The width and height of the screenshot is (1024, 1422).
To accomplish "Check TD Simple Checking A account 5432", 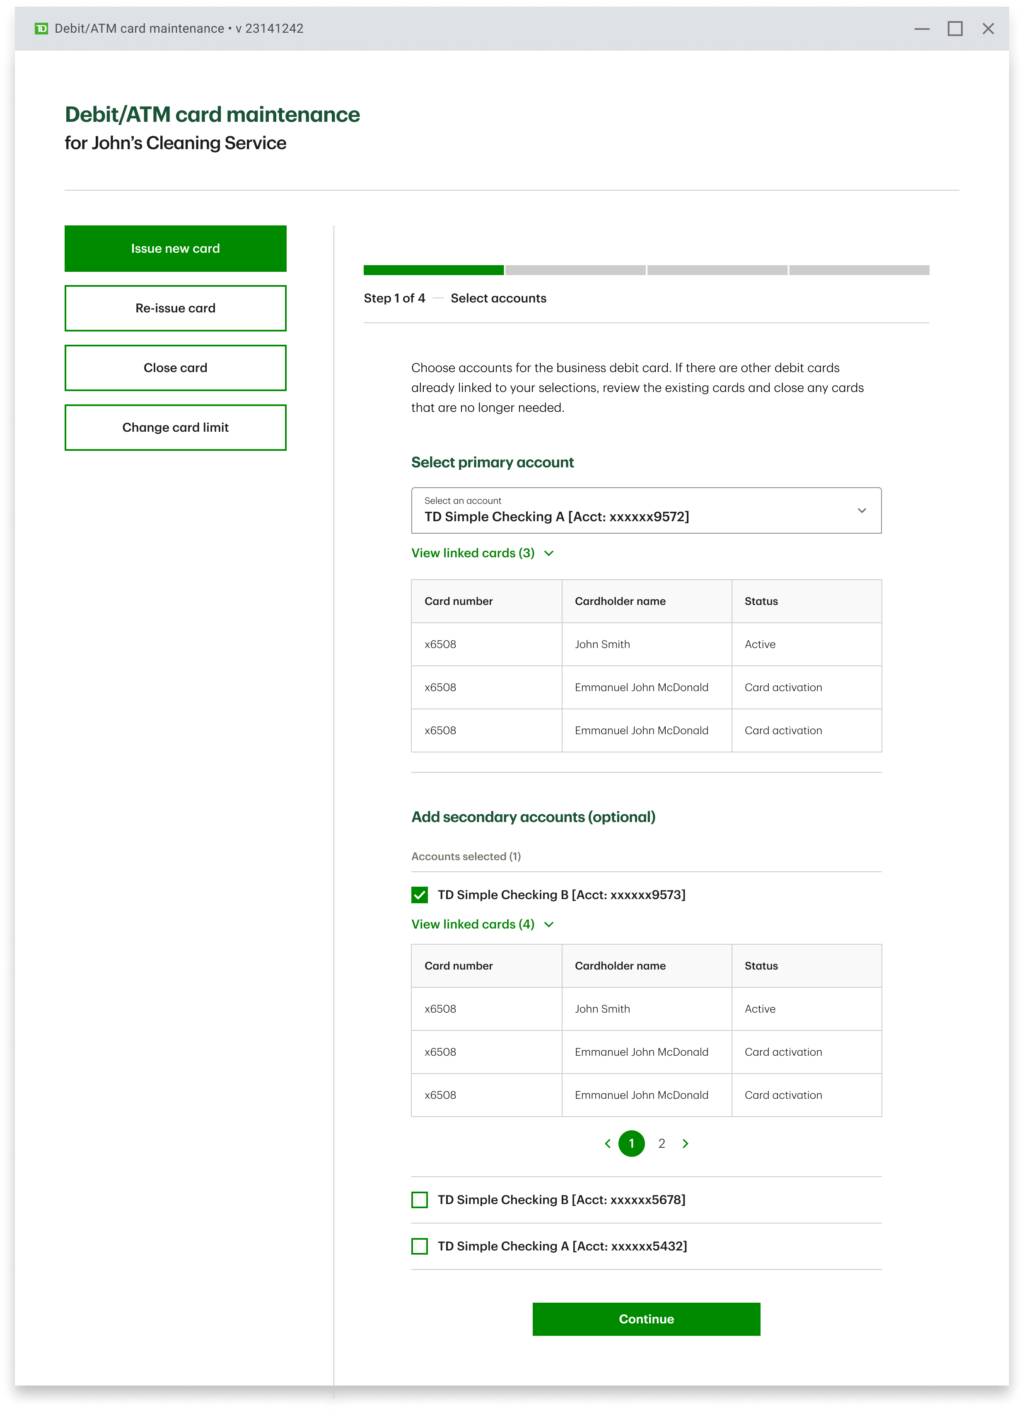I will tap(419, 1246).
